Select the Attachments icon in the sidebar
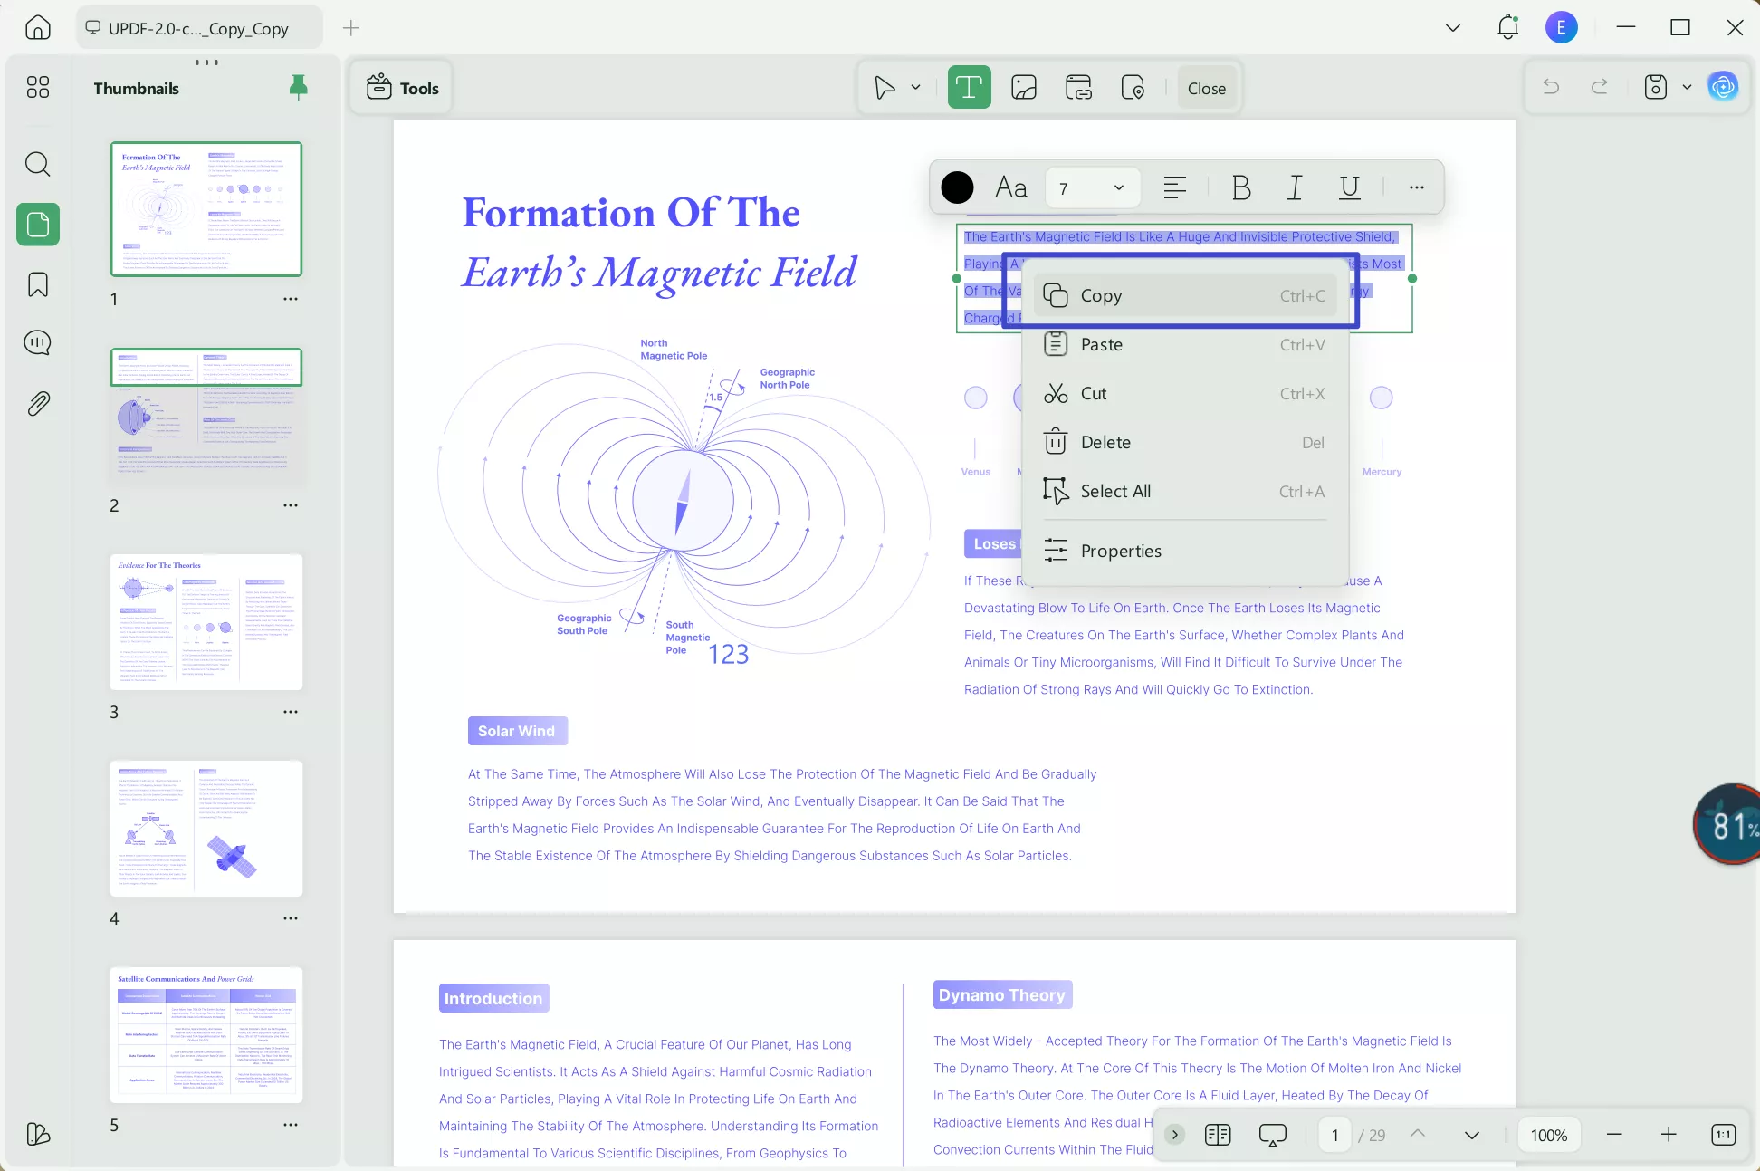Screen dimensions: 1760x1171 [x=37, y=403]
